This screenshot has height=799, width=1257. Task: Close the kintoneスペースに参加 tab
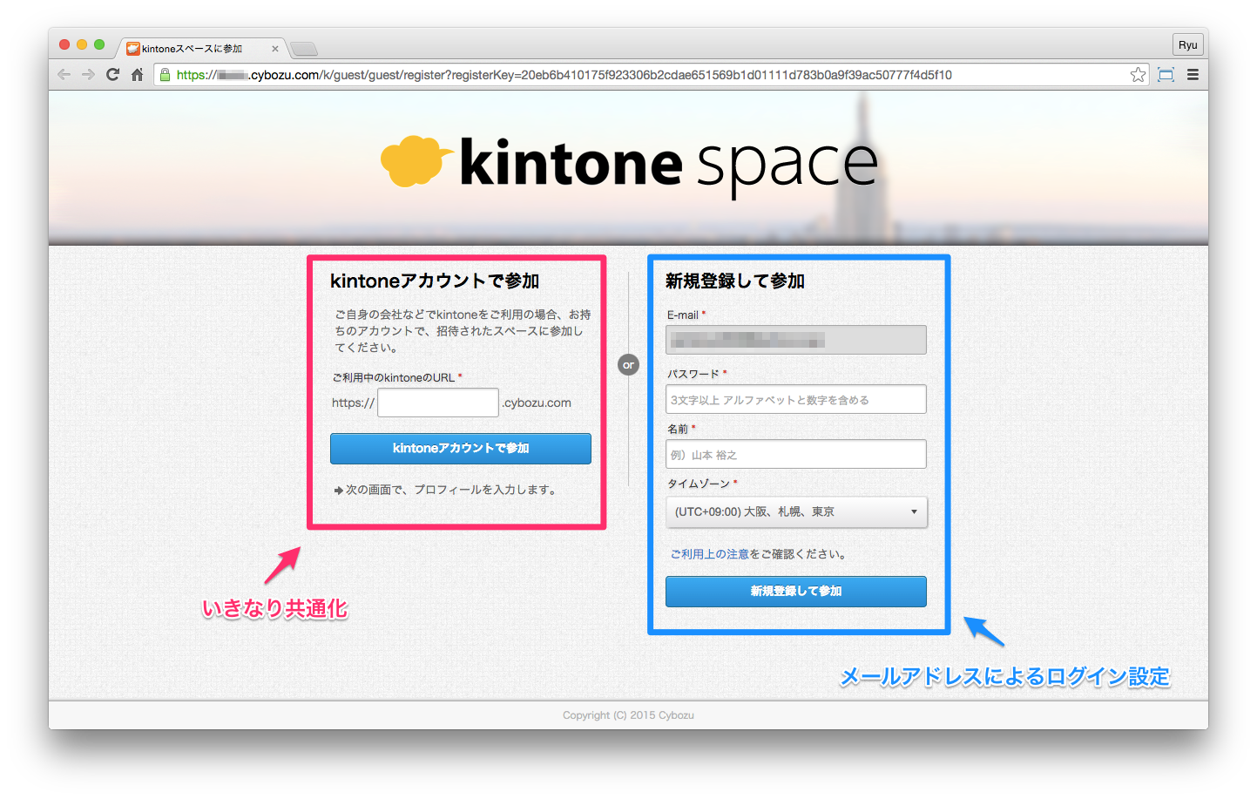point(274,49)
